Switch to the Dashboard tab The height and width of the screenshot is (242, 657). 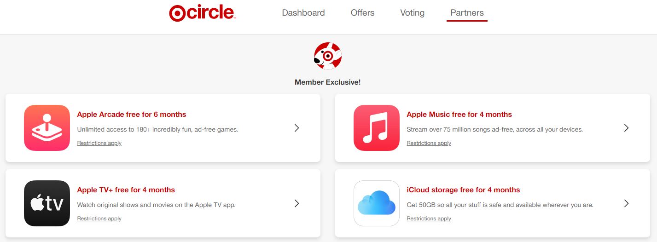(303, 13)
